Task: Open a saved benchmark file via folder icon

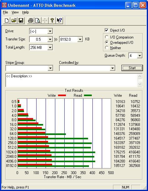Action: click(x=14, y=20)
